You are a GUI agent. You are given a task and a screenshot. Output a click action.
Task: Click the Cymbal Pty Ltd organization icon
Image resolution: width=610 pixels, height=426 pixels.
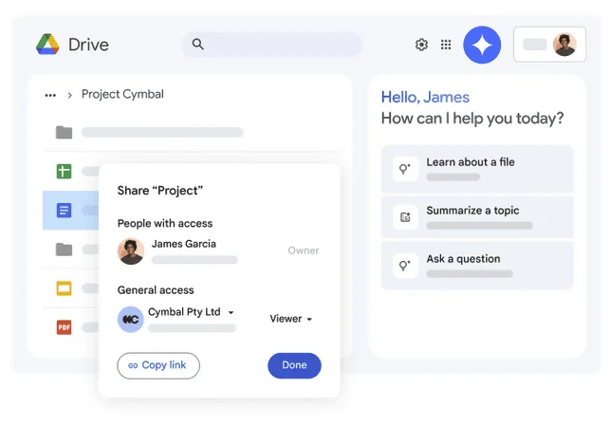(131, 320)
